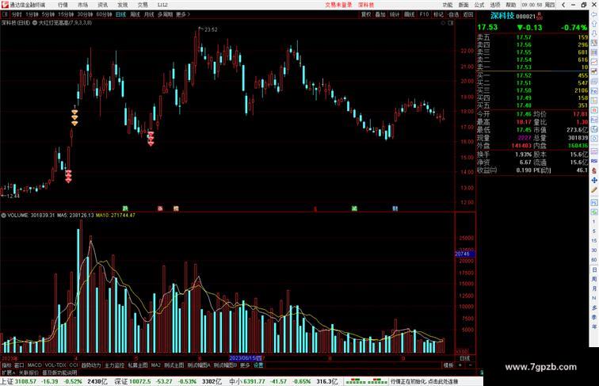Open the 资讯 menu
This screenshot has width=599, height=386.
tap(102, 5)
